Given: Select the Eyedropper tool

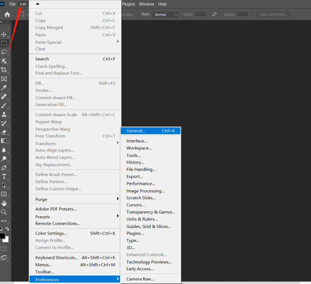Looking at the screenshot, I should coord(4,88).
